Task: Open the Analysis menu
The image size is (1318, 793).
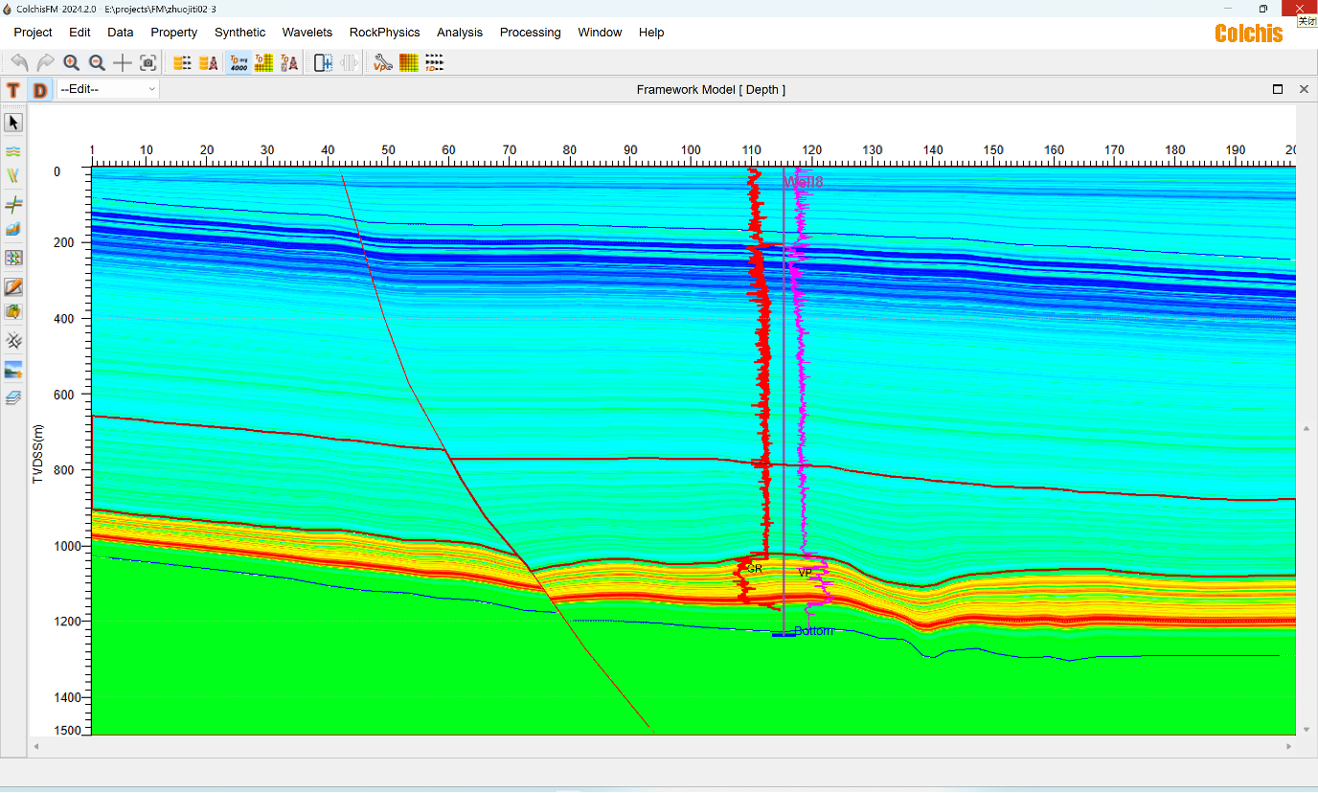Action: point(460,33)
